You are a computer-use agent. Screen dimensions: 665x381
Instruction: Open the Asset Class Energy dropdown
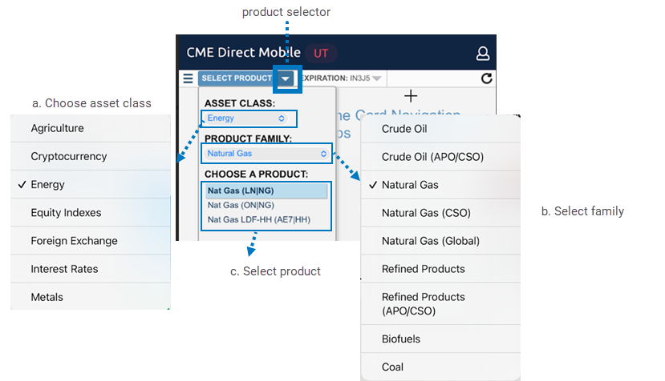coord(249,118)
